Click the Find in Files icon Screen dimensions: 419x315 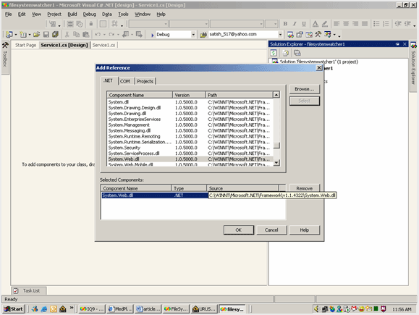click(x=203, y=35)
